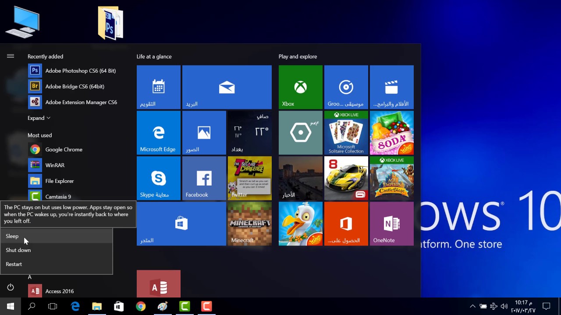Open the Calendar tile
The height and width of the screenshot is (315, 561).
(159, 87)
